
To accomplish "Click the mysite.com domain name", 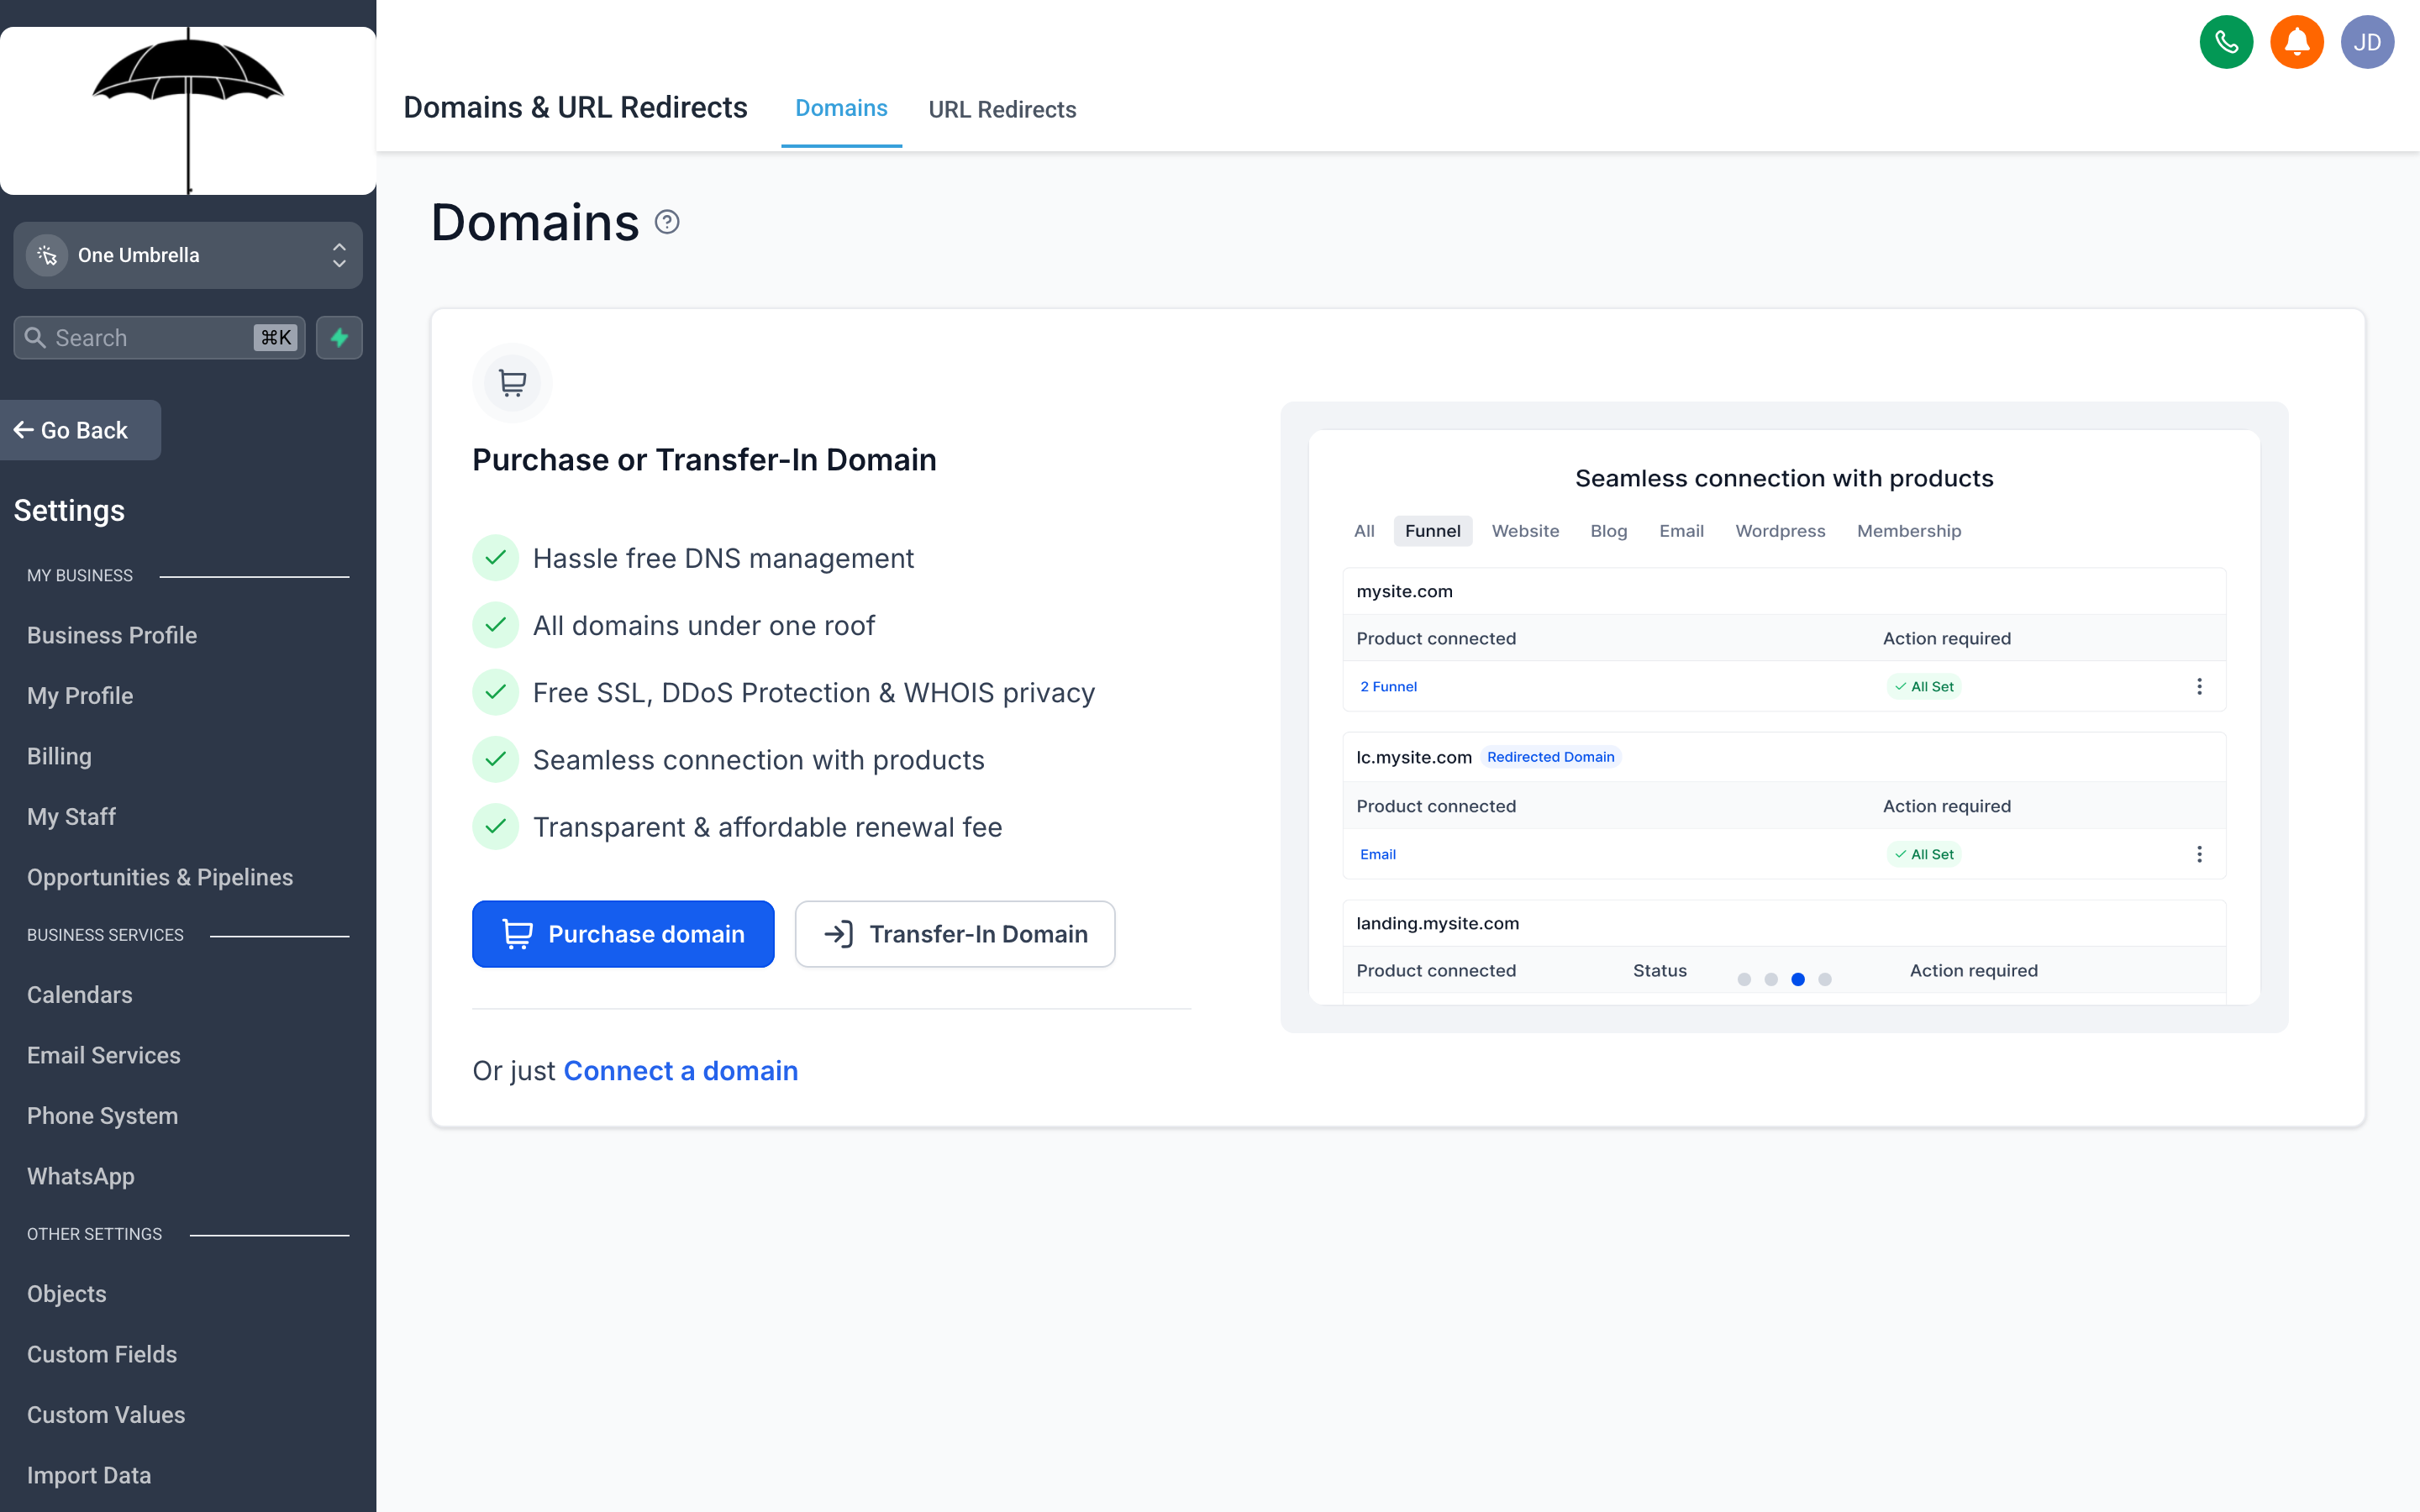I will pos(1404,591).
